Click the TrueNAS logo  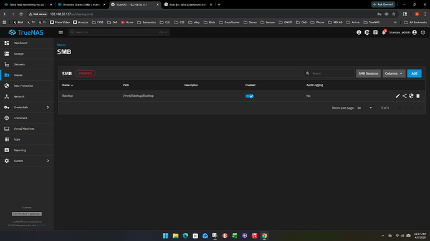(26, 32)
